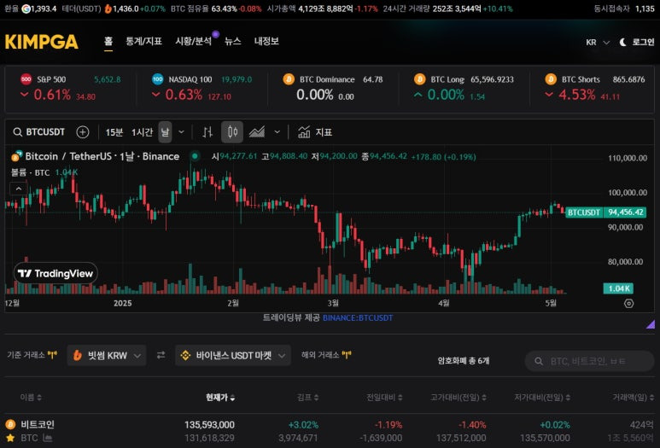Open the 통계/지표 menu

pyautogui.click(x=143, y=41)
